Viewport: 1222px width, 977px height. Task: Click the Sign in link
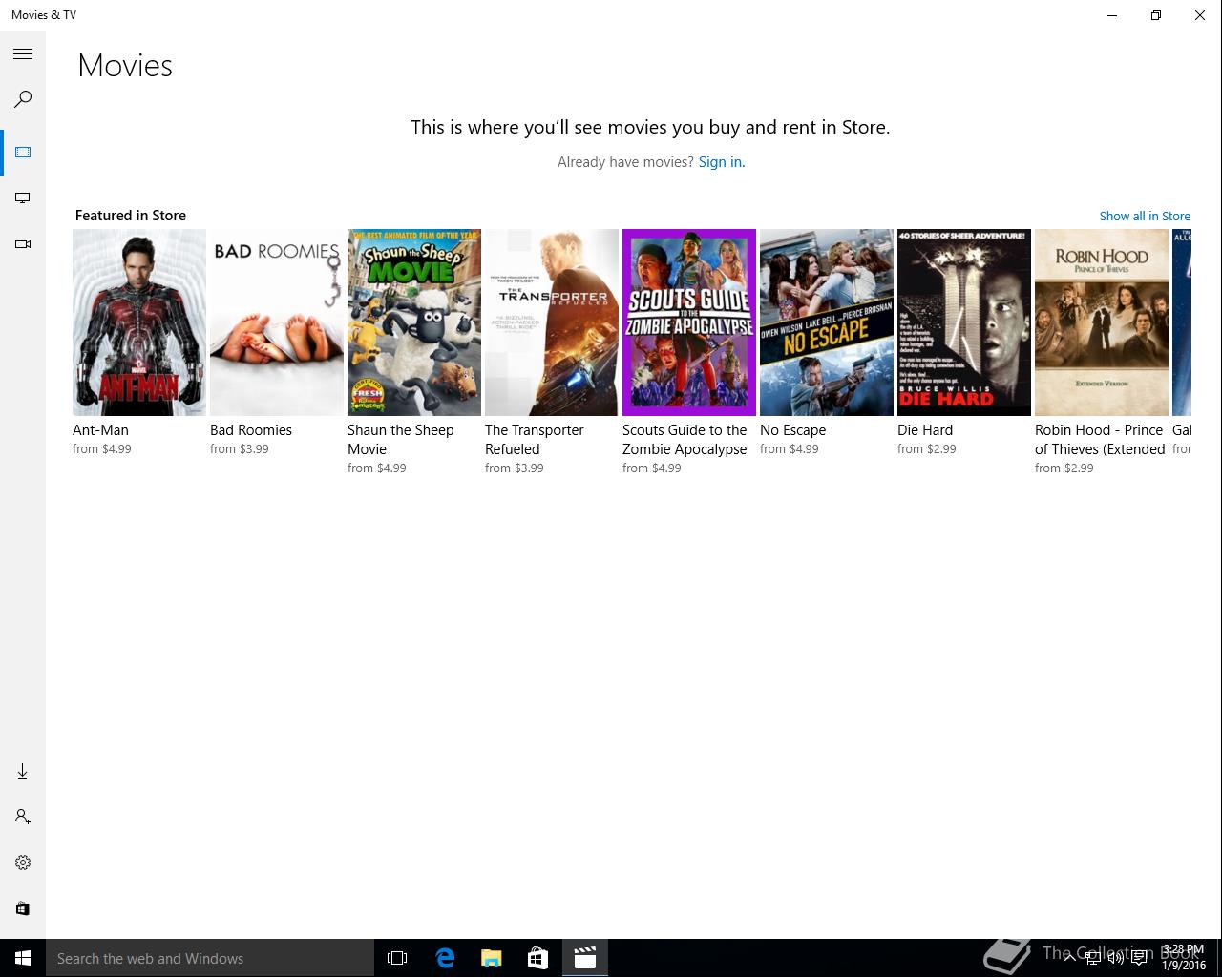coord(721,162)
